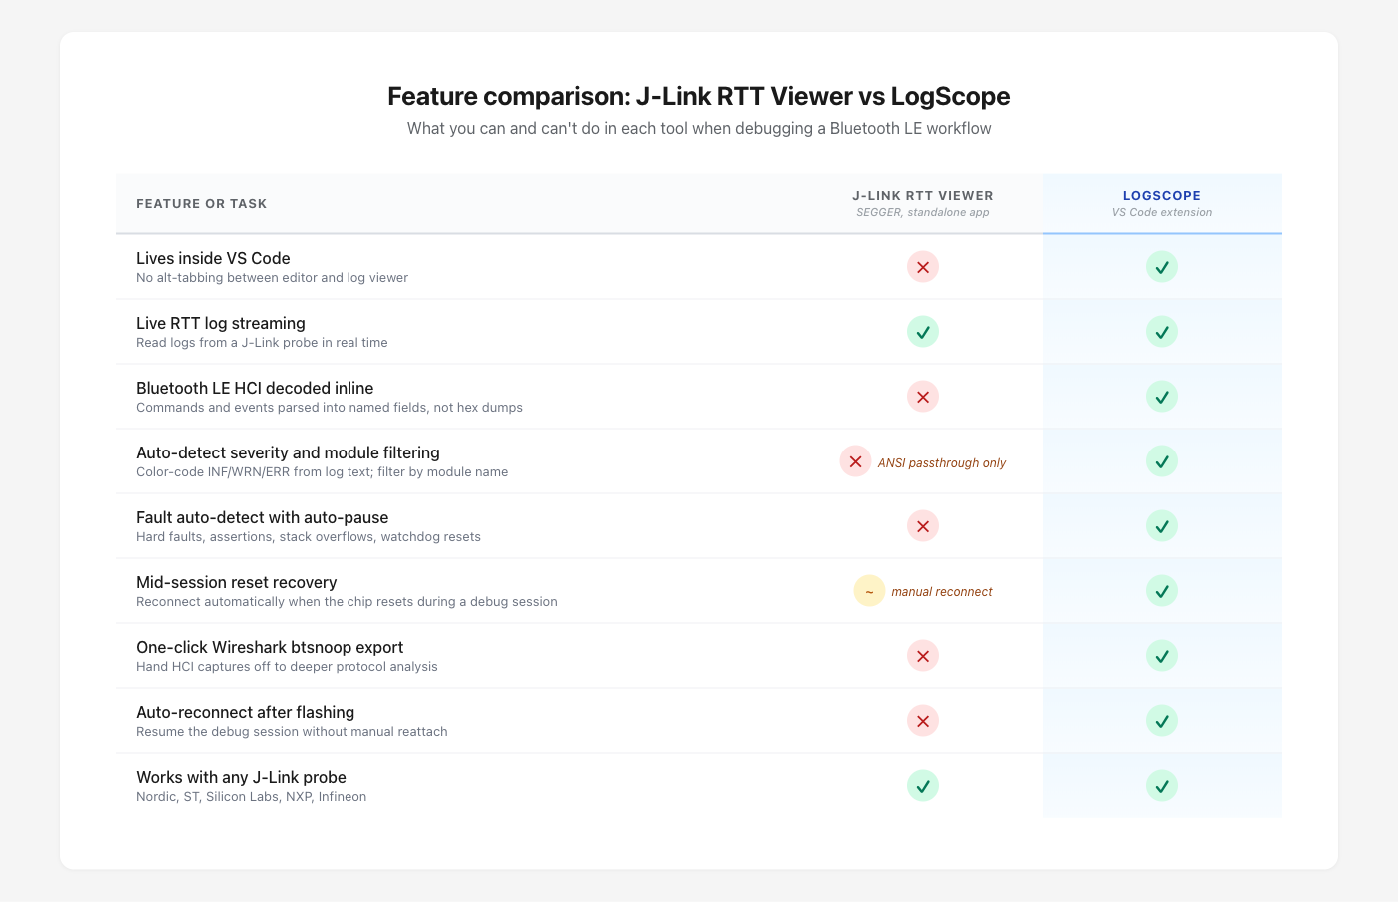This screenshot has height=902, width=1398.
Task: Click LogScope checkmark for Bluetooth LE HCI decoded inline
Action: click(x=1162, y=397)
